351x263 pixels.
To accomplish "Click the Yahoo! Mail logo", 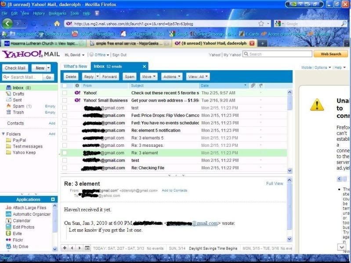I will click(x=31, y=54).
